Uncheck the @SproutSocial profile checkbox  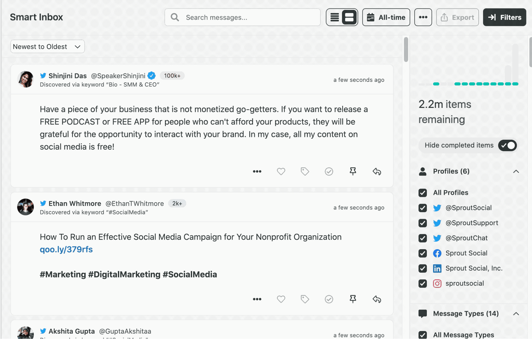[423, 208]
